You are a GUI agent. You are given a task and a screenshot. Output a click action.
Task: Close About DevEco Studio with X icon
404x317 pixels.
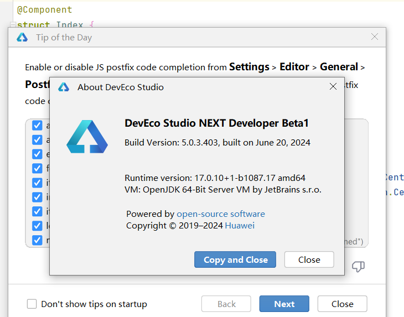click(x=333, y=86)
